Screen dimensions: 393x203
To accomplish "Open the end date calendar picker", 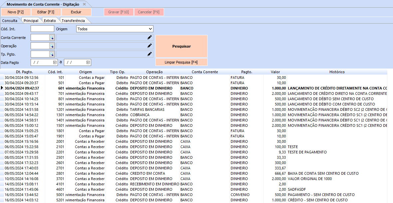I will point(88,62).
